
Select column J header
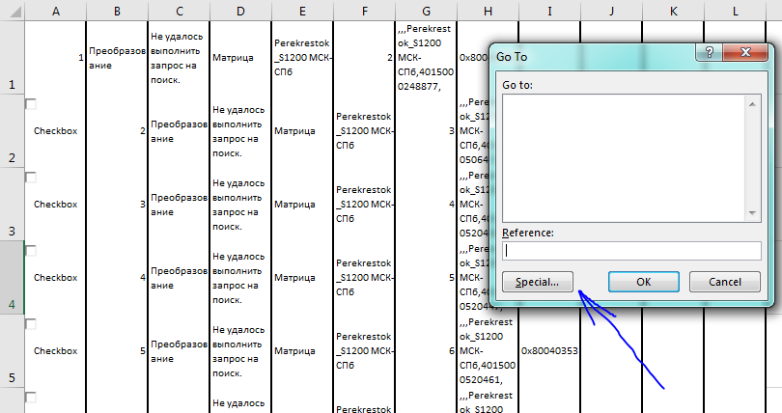coord(612,11)
